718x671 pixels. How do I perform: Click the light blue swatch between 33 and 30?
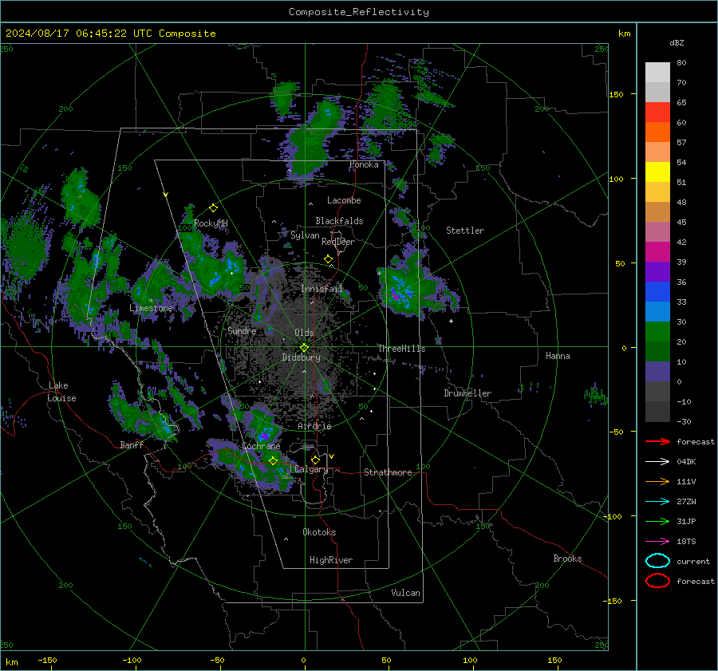click(657, 311)
